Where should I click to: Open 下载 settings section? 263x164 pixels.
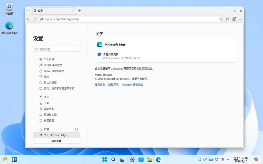point(57,103)
